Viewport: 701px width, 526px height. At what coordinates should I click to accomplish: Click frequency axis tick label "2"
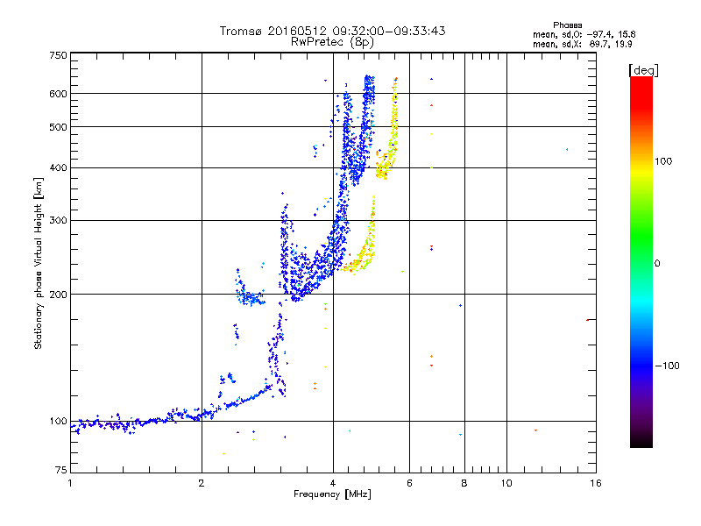coord(202,483)
